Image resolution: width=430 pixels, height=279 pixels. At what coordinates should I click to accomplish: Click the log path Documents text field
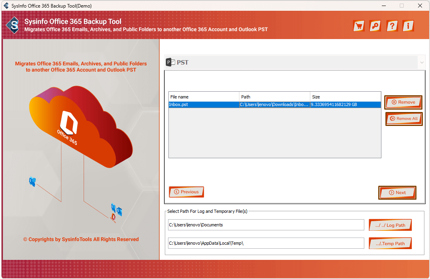click(266, 225)
